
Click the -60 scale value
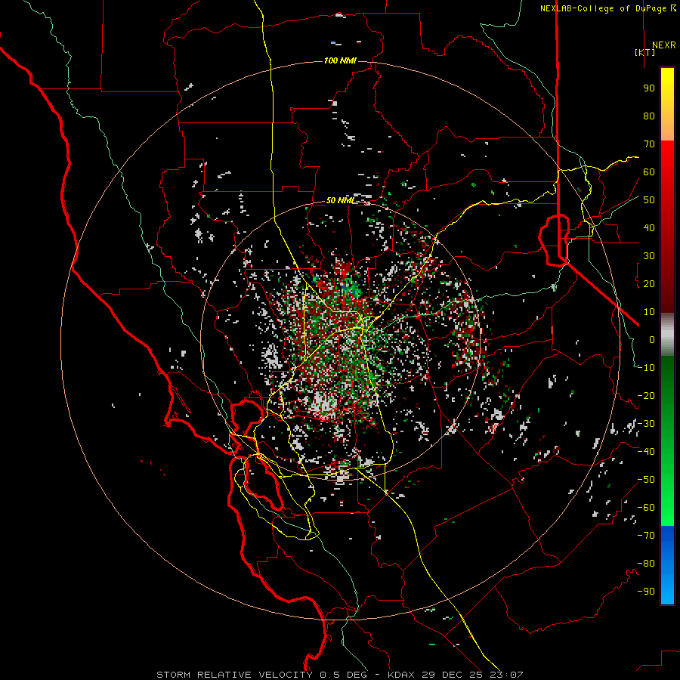pos(646,508)
